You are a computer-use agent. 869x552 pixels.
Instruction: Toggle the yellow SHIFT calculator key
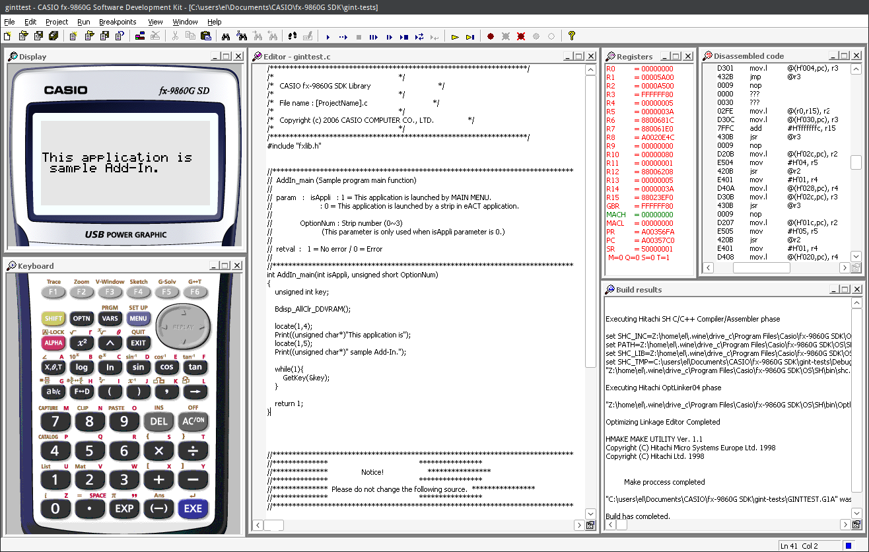(x=53, y=318)
